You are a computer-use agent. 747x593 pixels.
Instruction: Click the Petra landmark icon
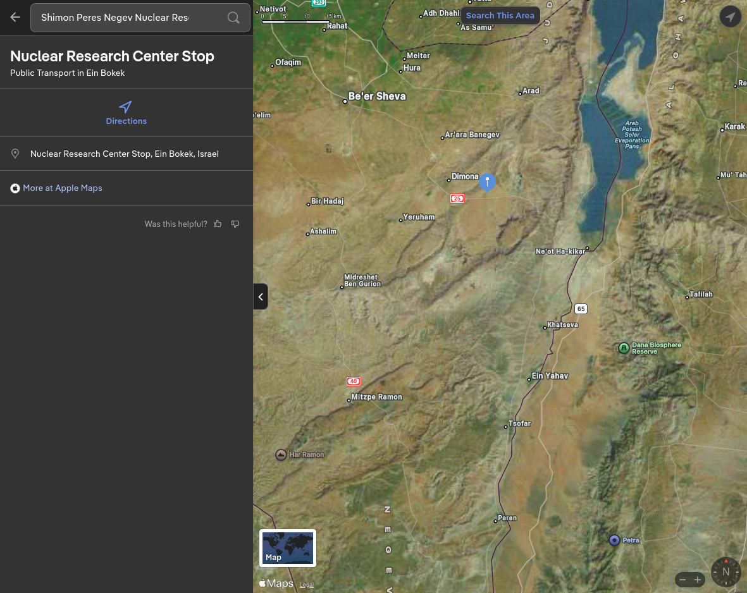pyautogui.click(x=614, y=540)
